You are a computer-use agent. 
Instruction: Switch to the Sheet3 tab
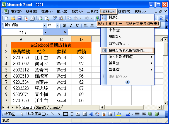tap(55, 107)
